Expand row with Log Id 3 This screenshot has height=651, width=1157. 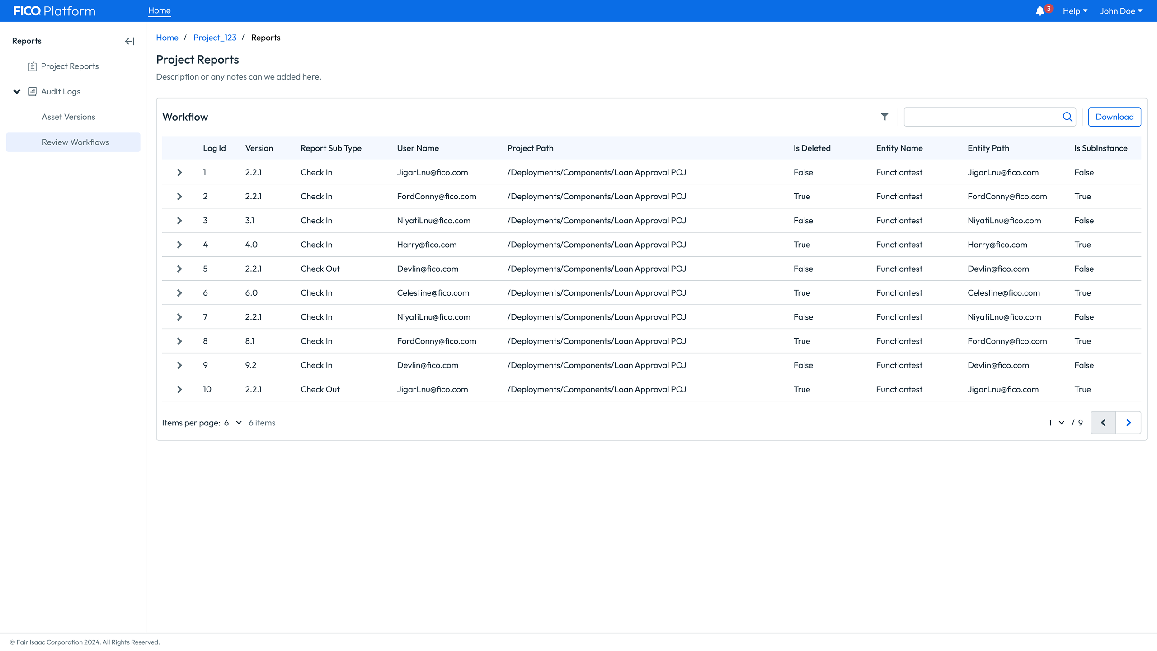(x=179, y=221)
